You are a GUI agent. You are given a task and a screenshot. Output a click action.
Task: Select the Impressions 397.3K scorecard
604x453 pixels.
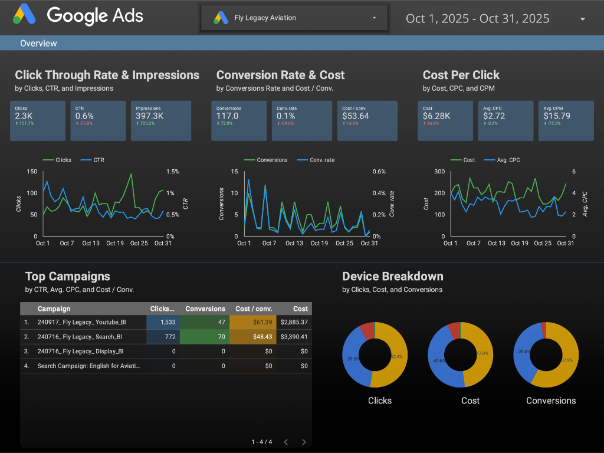161,120
